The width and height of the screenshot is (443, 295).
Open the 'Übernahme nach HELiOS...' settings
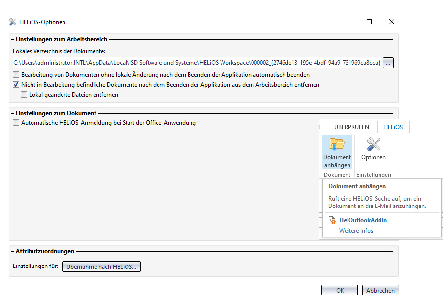101,266
